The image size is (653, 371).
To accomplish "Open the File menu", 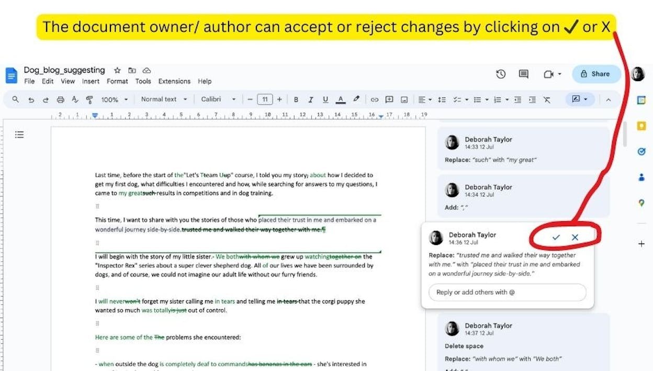I will click(29, 81).
